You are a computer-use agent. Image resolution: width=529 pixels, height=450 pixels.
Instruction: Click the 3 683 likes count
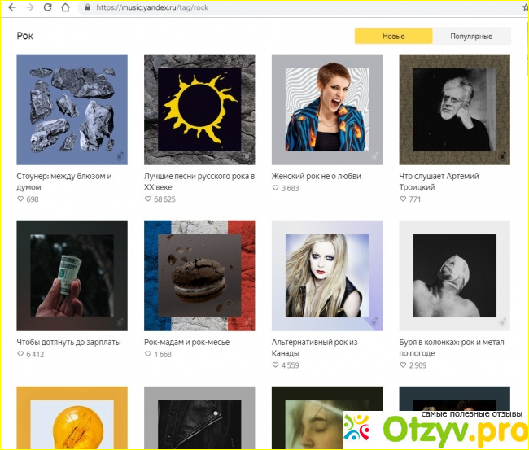[291, 188]
